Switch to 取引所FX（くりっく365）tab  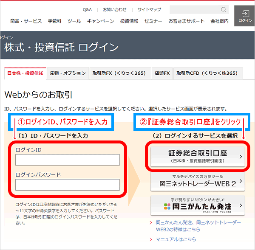120,73
